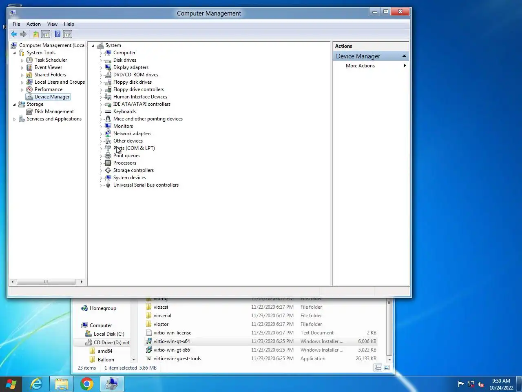Select the Monitors category

123,126
